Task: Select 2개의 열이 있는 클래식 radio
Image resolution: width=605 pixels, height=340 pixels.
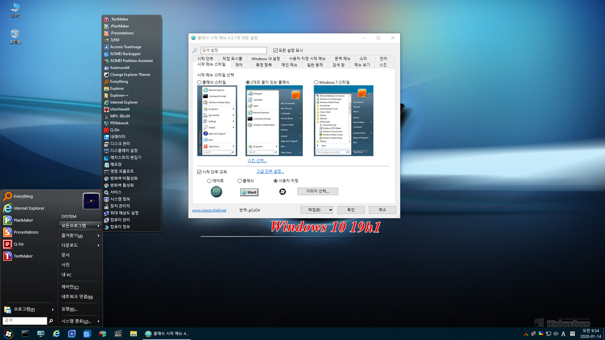Action: (248, 82)
